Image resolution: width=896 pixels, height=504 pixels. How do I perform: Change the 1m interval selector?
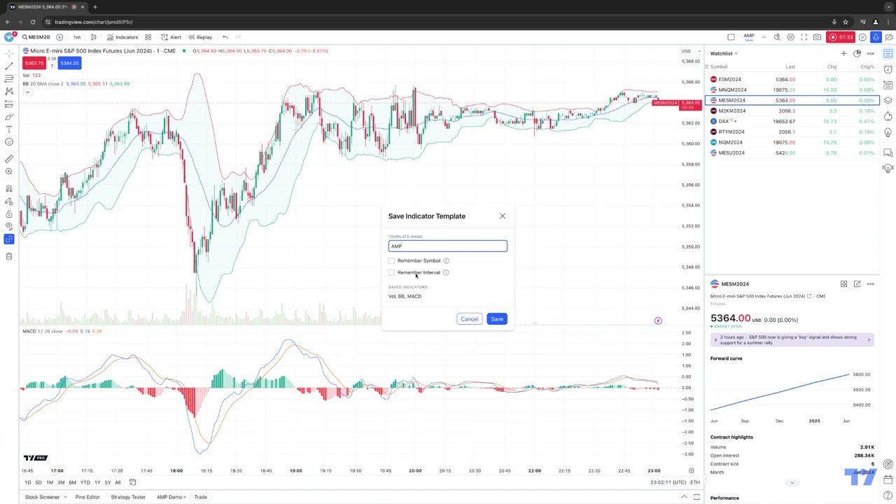pyautogui.click(x=77, y=37)
